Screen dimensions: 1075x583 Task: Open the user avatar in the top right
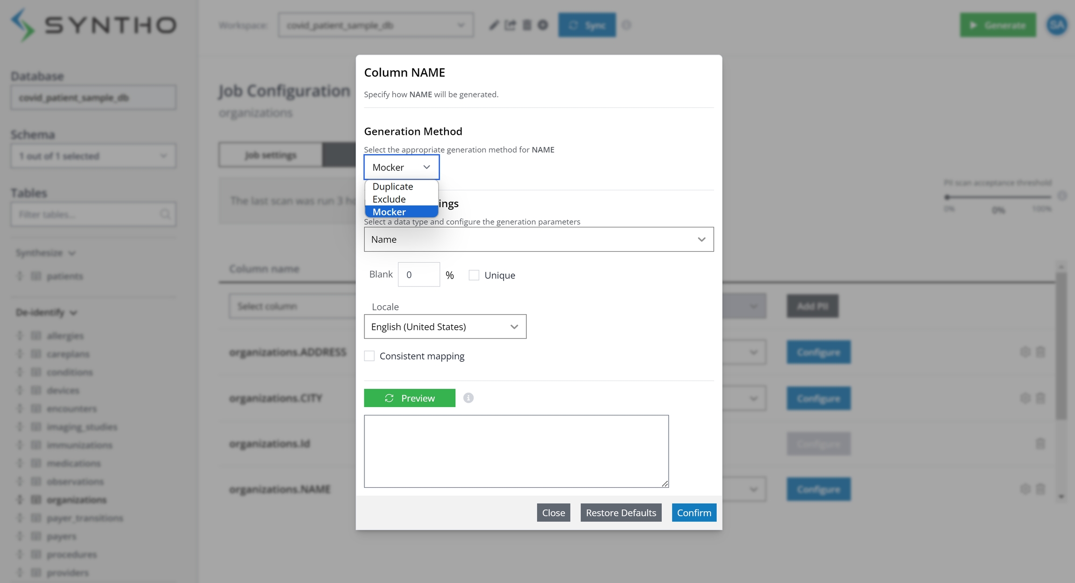pyautogui.click(x=1057, y=25)
